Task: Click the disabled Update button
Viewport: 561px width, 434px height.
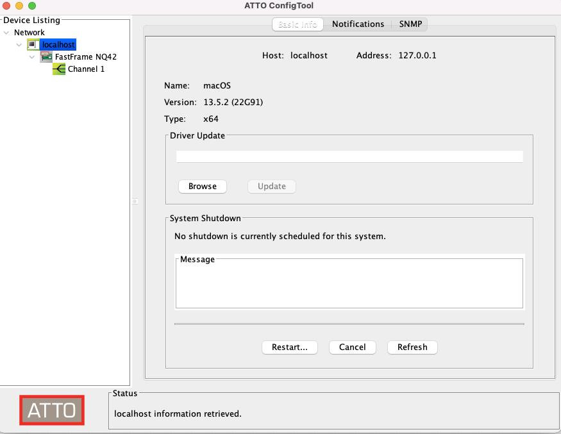Action: (x=272, y=187)
